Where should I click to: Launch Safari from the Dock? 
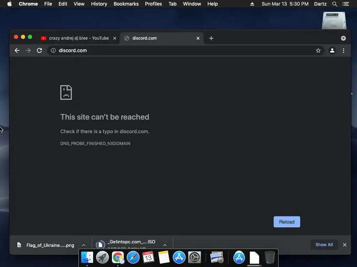[133, 258]
